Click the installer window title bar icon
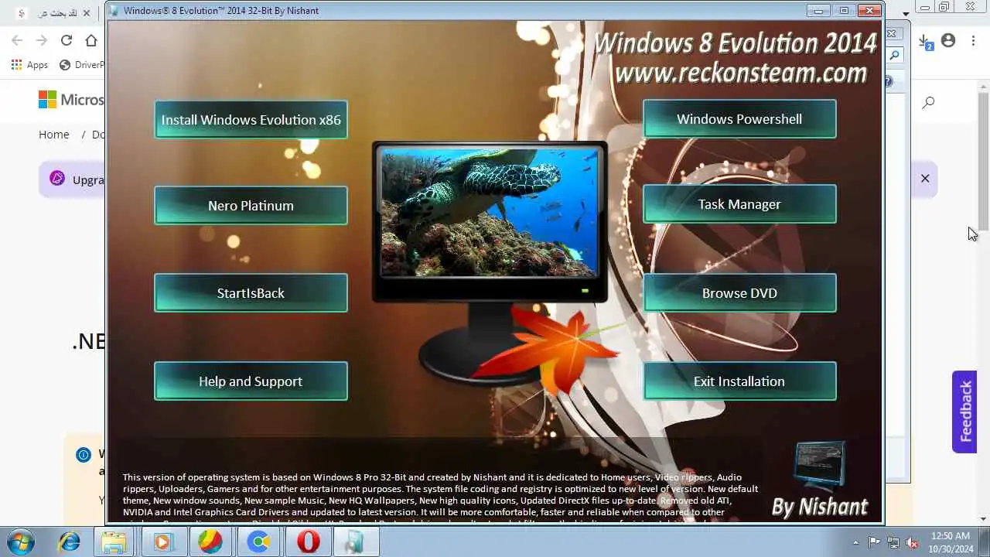 (115, 11)
